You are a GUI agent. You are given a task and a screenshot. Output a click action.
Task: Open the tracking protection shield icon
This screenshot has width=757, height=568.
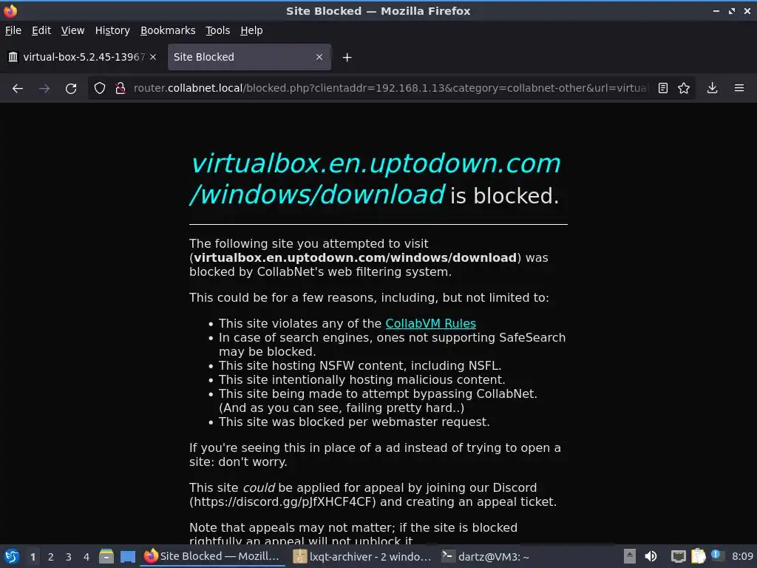[x=100, y=88]
